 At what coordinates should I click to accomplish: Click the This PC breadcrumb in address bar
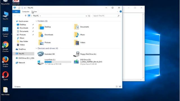pyautogui.click(x=36, y=16)
